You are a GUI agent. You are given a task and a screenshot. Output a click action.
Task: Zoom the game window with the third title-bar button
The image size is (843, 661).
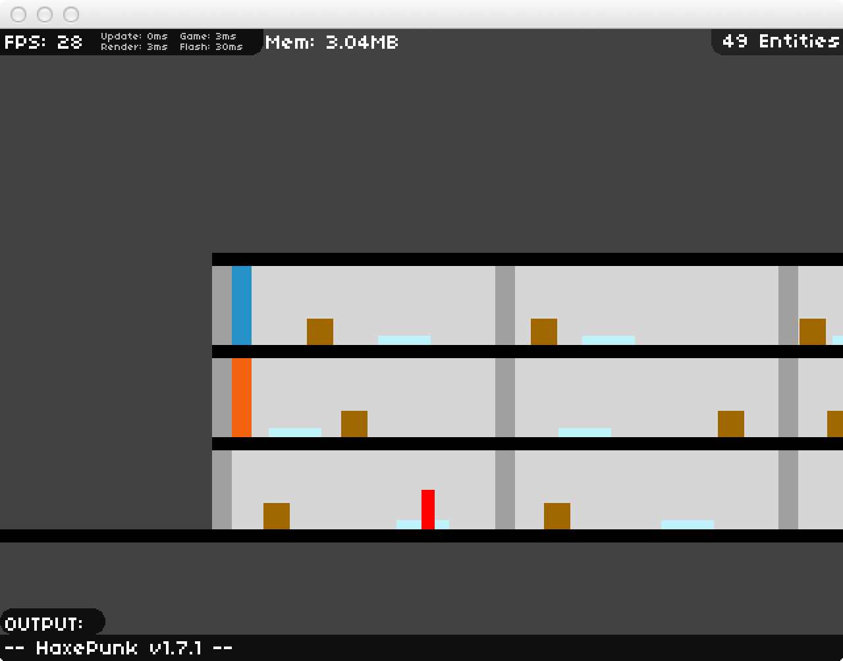[71, 14]
